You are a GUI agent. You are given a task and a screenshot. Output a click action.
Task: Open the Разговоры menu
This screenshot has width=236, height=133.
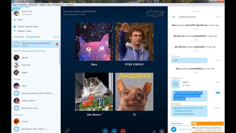coord(33,5)
